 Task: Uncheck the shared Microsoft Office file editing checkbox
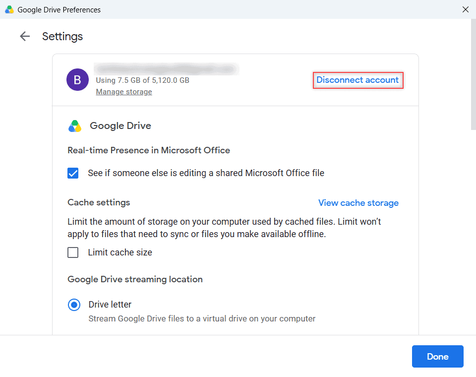(73, 173)
